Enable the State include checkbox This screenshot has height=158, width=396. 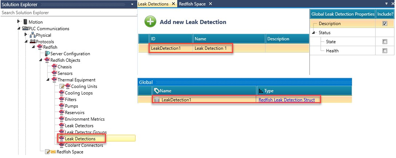pyautogui.click(x=385, y=42)
